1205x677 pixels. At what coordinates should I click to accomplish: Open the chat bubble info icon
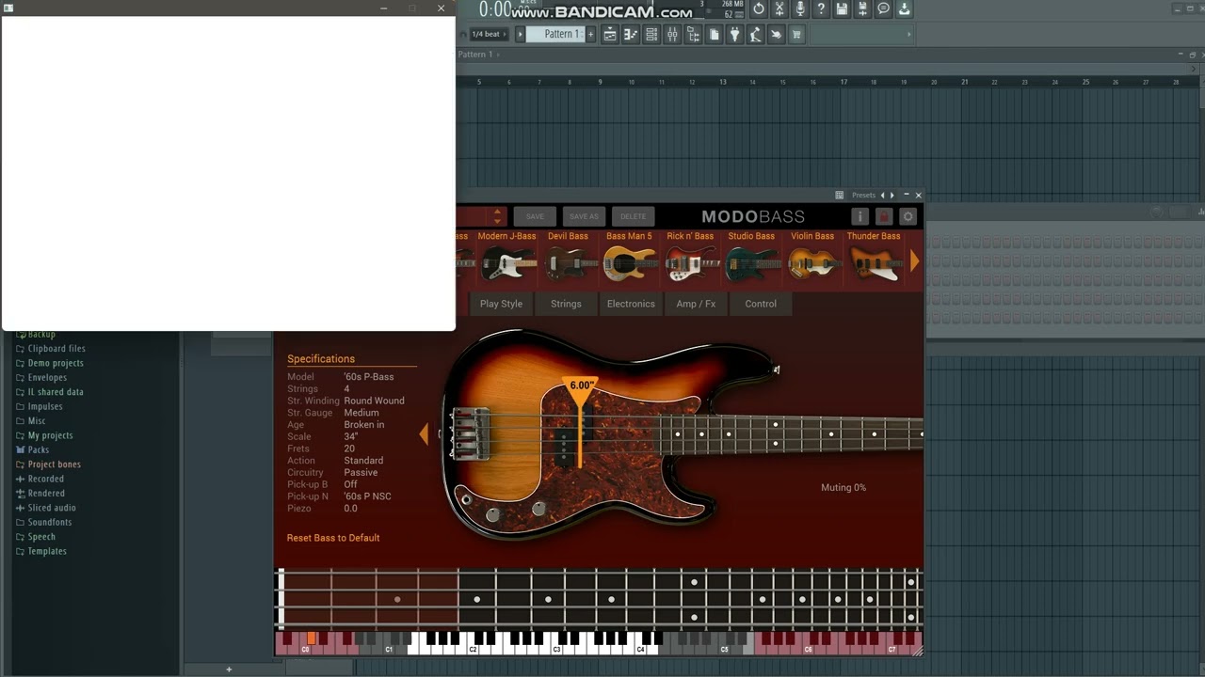[883, 9]
